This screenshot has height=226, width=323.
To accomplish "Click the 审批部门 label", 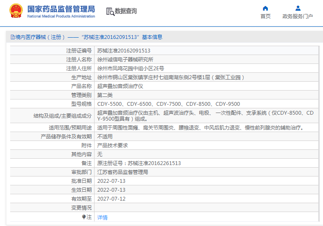I will pyautogui.click(x=81, y=172).
